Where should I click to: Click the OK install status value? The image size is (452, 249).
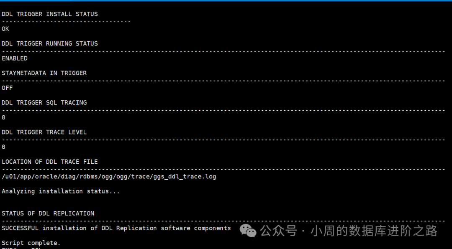point(5,29)
